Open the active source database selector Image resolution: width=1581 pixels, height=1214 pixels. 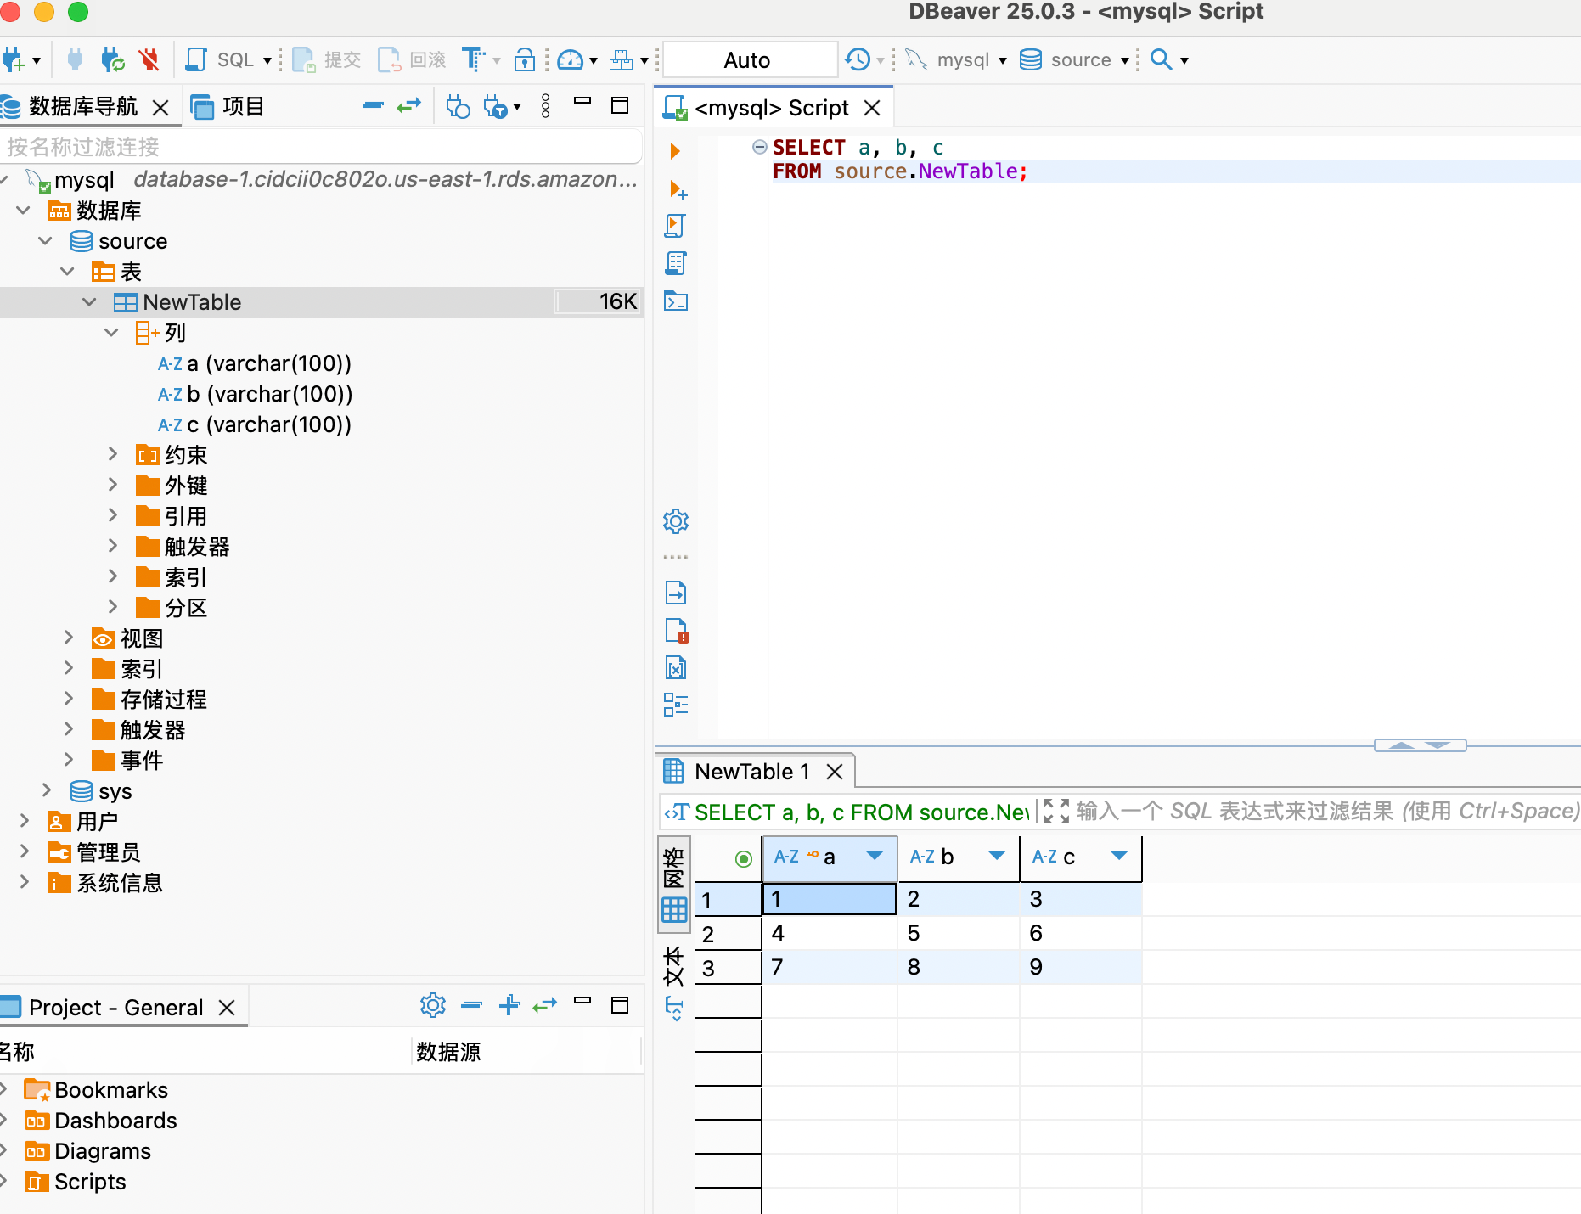[1074, 59]
